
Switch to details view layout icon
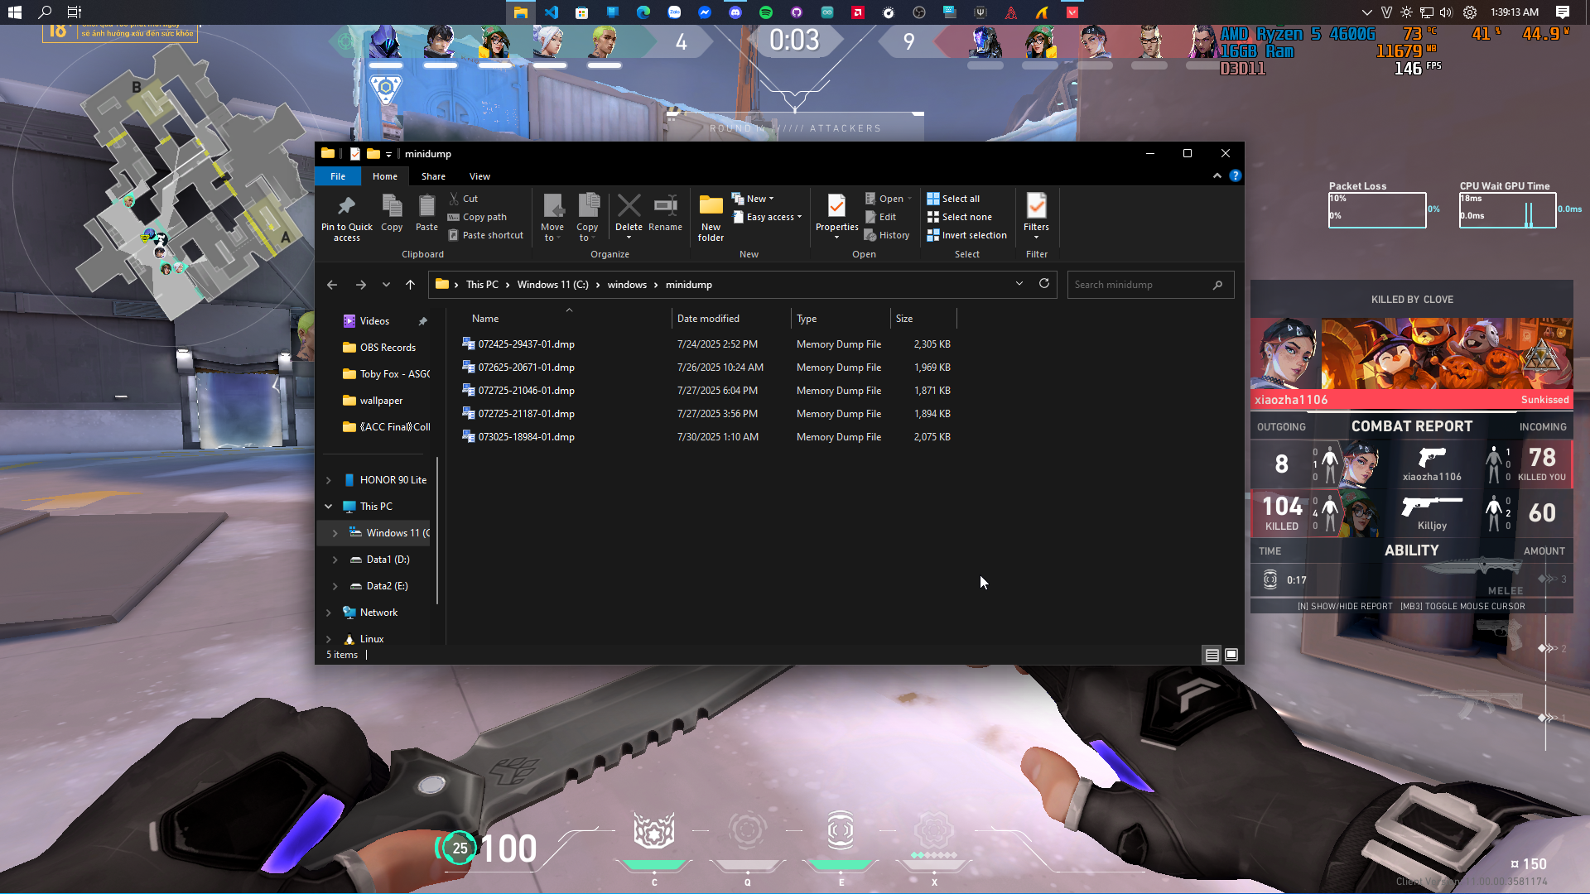coord(1212,655)
